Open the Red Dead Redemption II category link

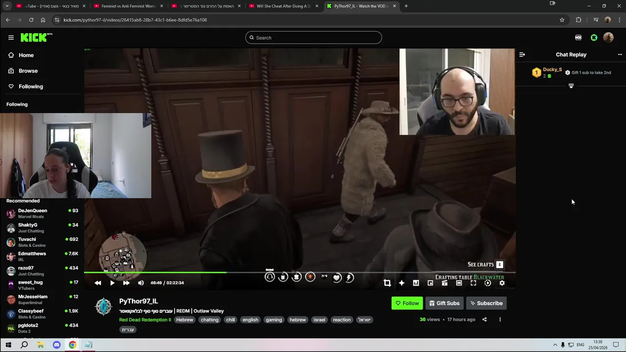pos(145,320)
